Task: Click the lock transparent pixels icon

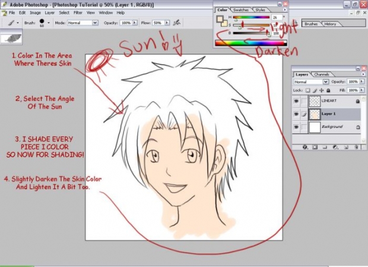Action: (307, 90)
